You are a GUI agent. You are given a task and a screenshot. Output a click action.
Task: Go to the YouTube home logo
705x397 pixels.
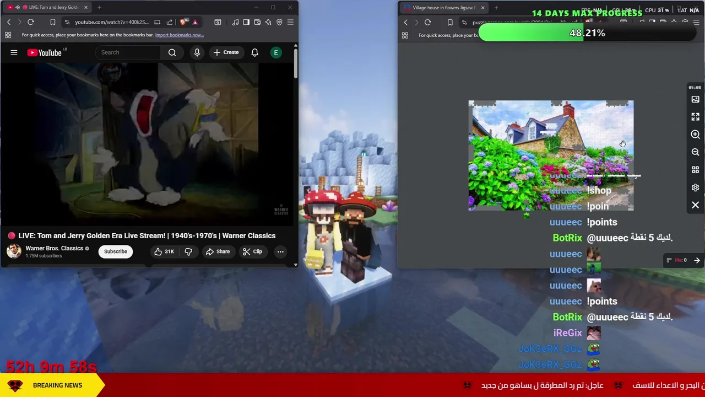[x=45, y=52]
